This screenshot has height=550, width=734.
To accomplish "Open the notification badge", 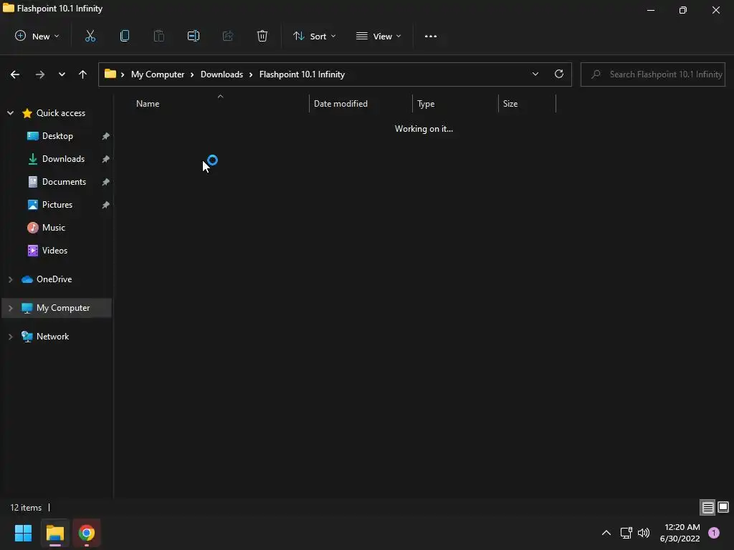I will click(714, 533).
